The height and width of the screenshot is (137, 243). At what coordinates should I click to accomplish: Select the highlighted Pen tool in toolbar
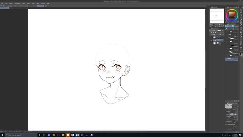tap(241, 22)
